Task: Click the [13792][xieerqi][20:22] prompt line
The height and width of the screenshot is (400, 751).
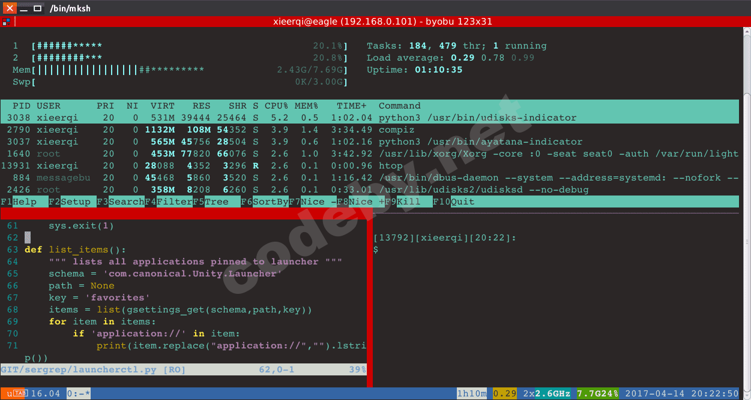Action: click(x=444, y=237)
